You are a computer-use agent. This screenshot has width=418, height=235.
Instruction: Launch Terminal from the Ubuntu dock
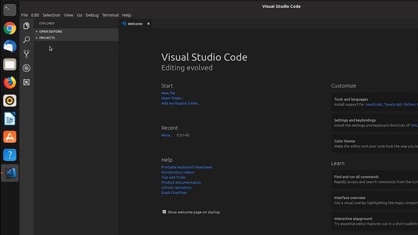point(10,10)
